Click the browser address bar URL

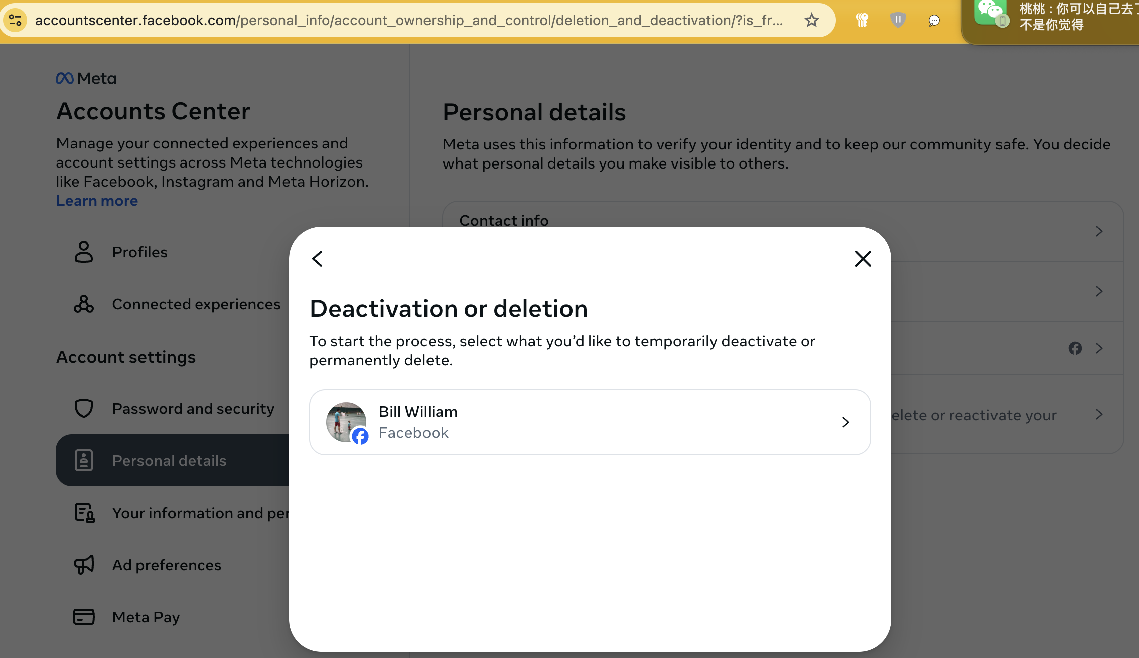(x=409, y=20)
